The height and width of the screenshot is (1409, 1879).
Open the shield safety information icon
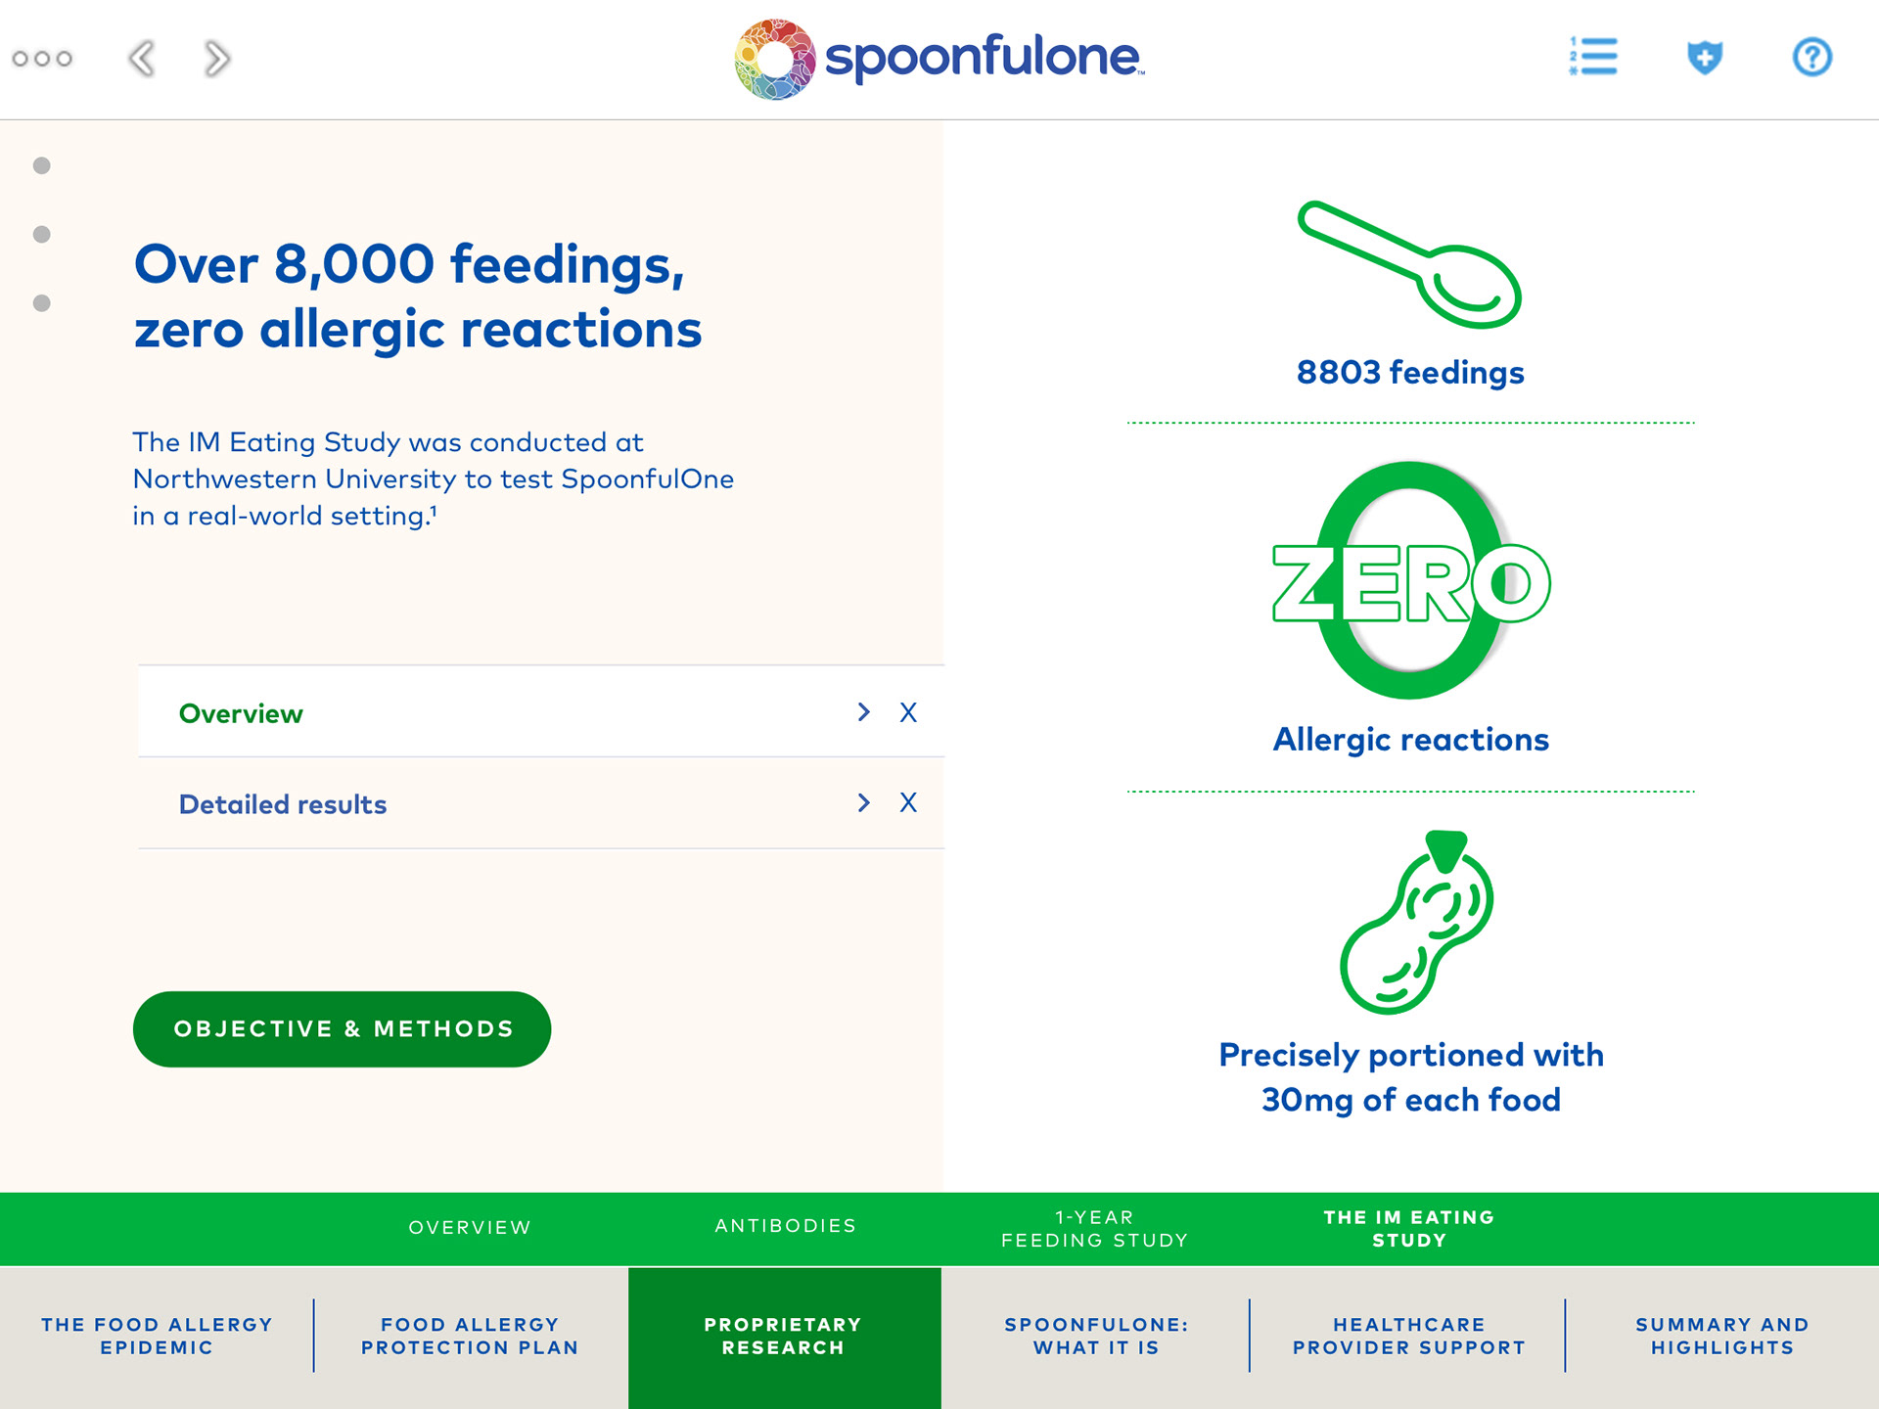[x=1704, y=57]
